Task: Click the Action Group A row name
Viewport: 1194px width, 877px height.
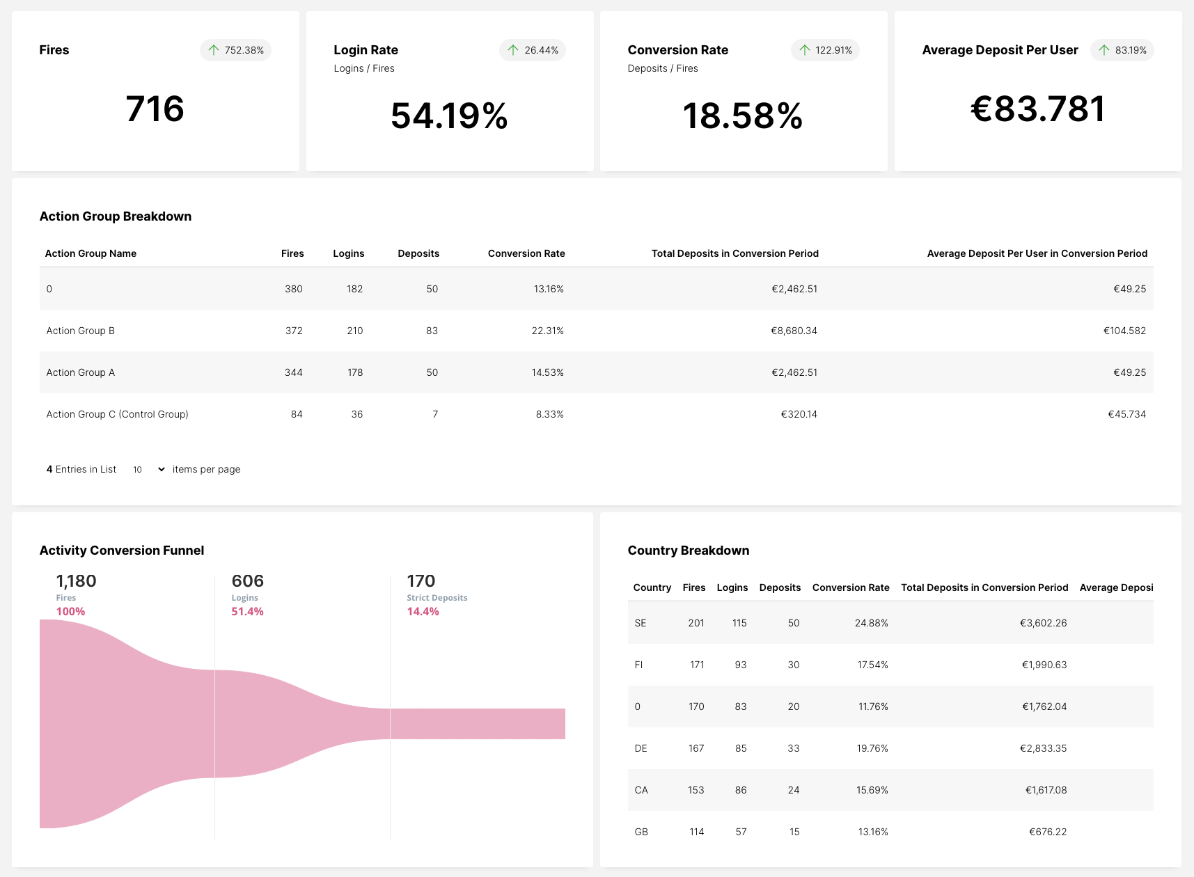Action: (81, 372)
